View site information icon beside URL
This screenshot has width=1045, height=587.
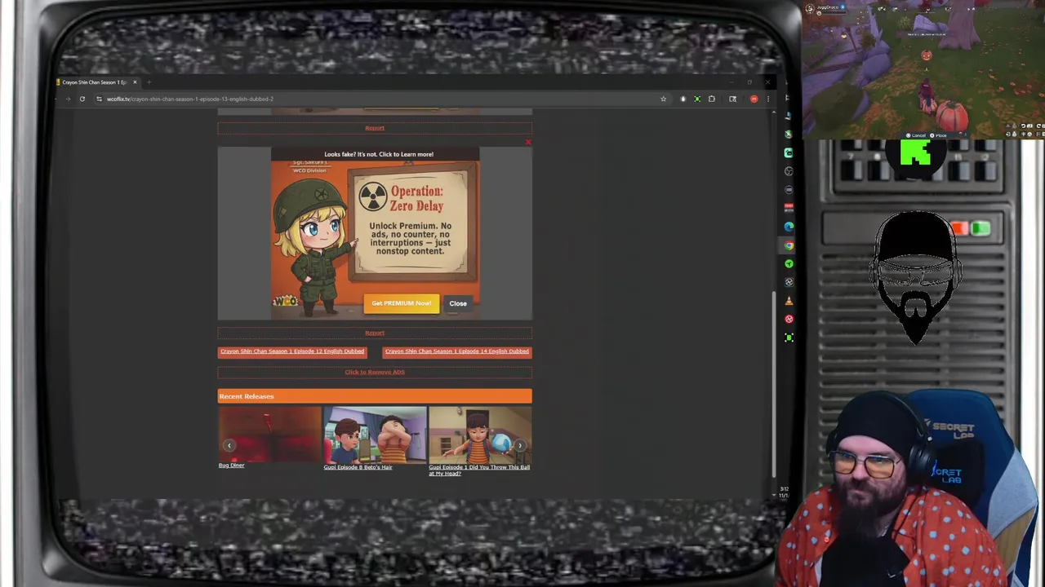point(99,99)
